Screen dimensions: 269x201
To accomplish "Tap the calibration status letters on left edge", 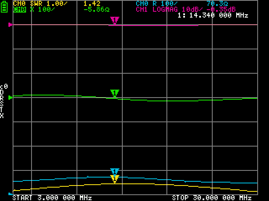I will pyautogui.click(x=3, y=100).
